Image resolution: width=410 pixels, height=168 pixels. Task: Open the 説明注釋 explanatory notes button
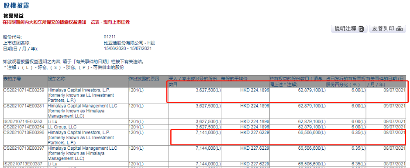pyautogui.click(x=349, y=29)
